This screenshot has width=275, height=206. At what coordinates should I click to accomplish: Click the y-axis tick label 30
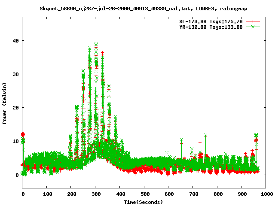tap(15, 74)
